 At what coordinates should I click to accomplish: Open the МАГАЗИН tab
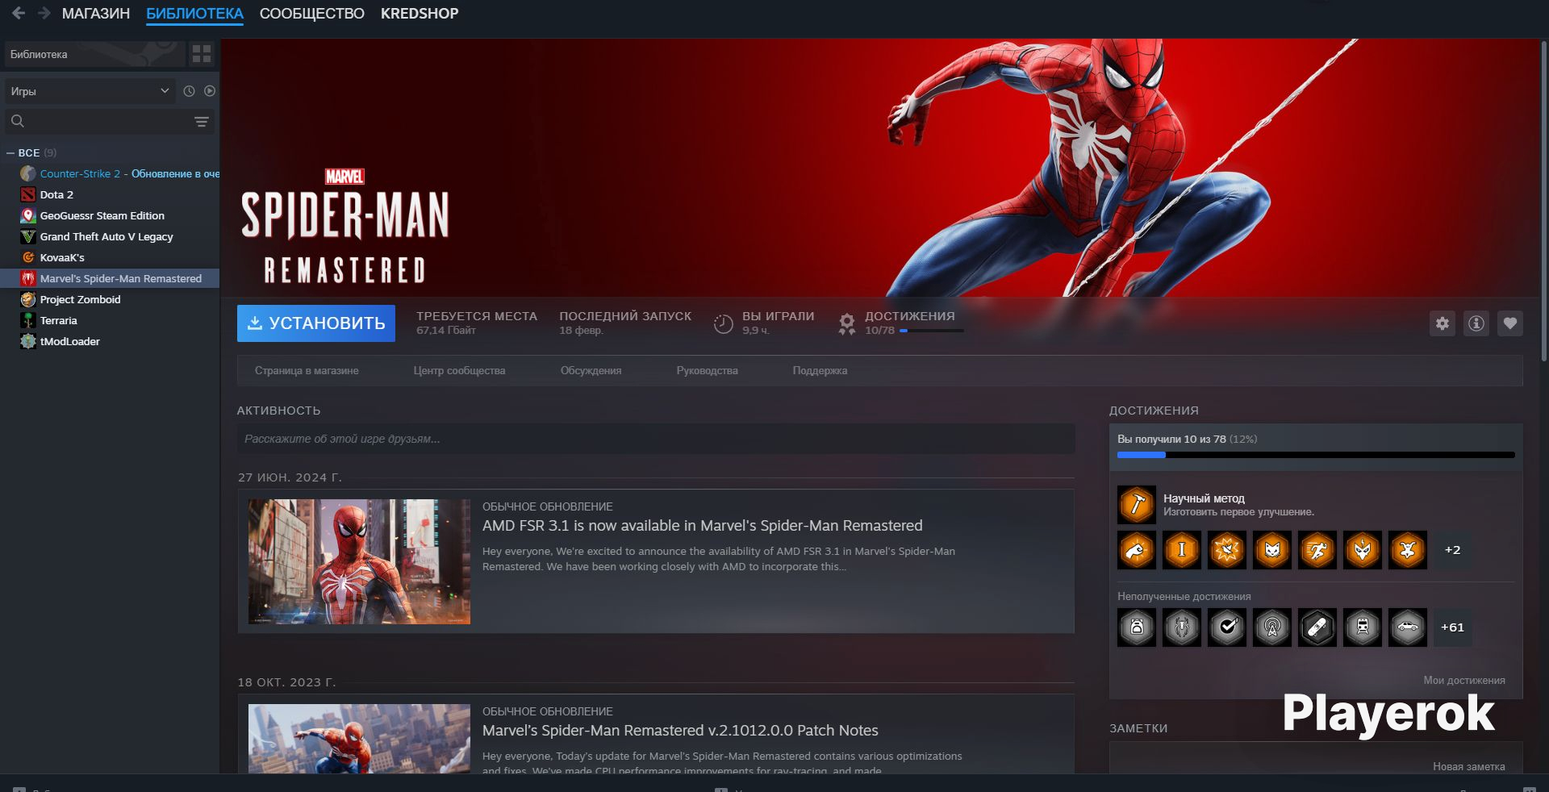coord(96,14)
